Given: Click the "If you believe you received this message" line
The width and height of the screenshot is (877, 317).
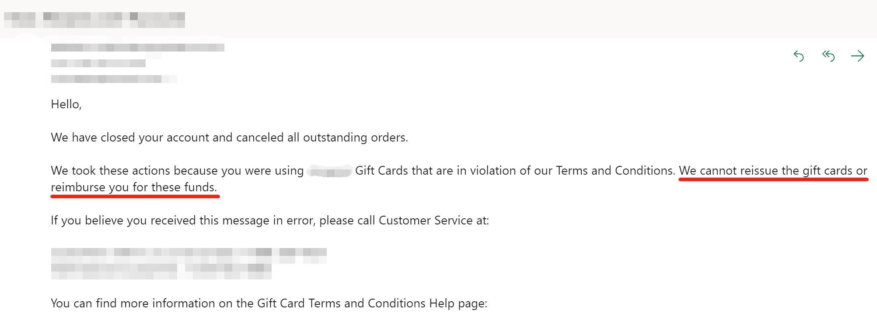Looking at the screenshot, I should pyautogui.click(x=270, y=221).
